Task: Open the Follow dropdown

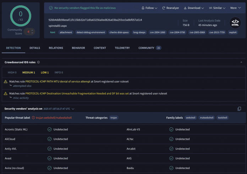Action: click(149, 8)
